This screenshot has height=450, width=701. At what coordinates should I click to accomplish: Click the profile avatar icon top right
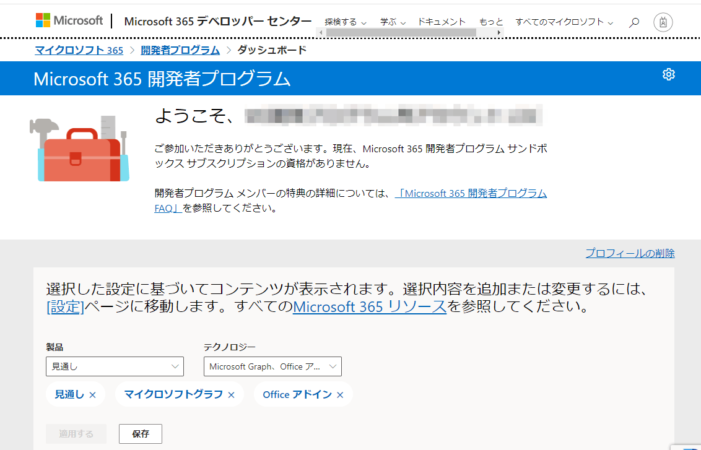point(663,21)
